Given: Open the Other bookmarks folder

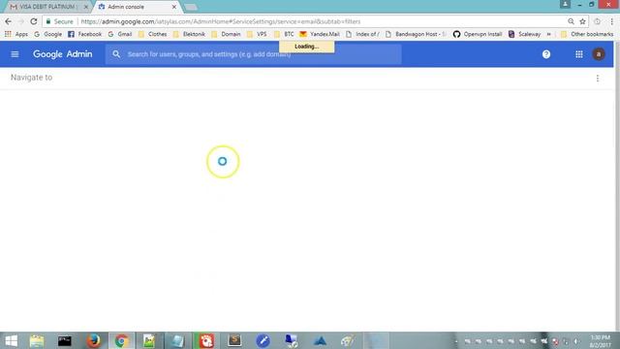Looking at the screenshot, I should [587, 35].
